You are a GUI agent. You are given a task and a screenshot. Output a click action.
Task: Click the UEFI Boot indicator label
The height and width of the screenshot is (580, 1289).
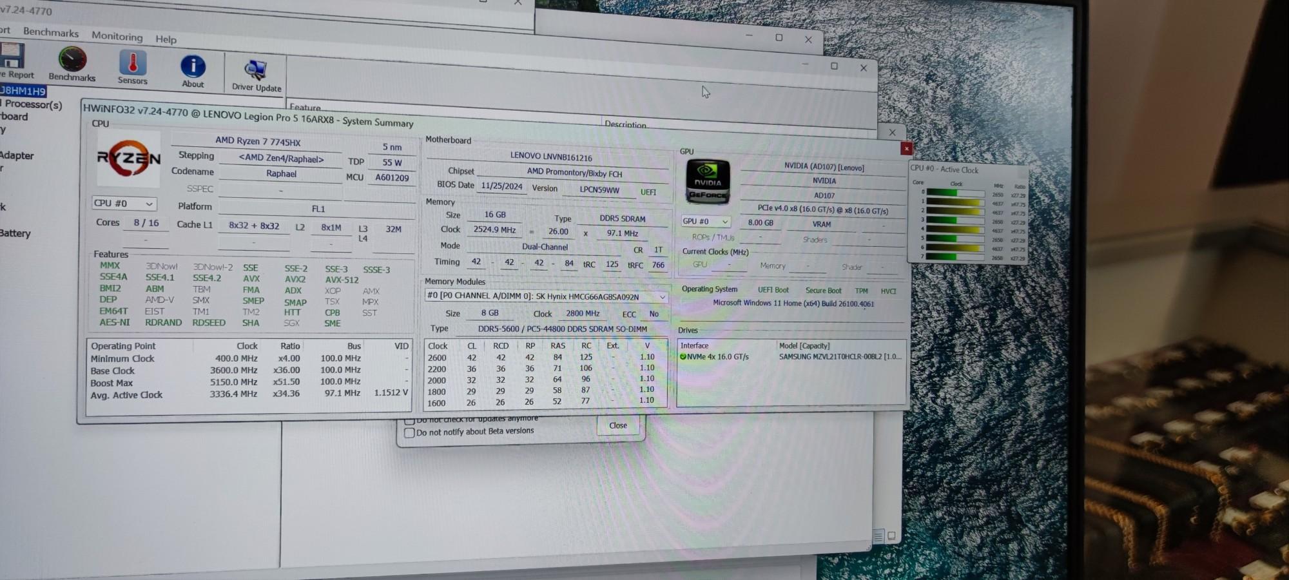coord(773,290)
